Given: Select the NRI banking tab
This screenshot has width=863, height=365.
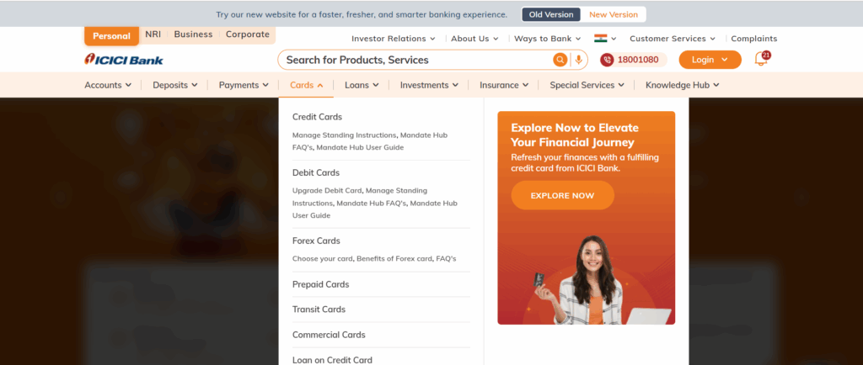Looking at the screenshot, I should (153, 34).
